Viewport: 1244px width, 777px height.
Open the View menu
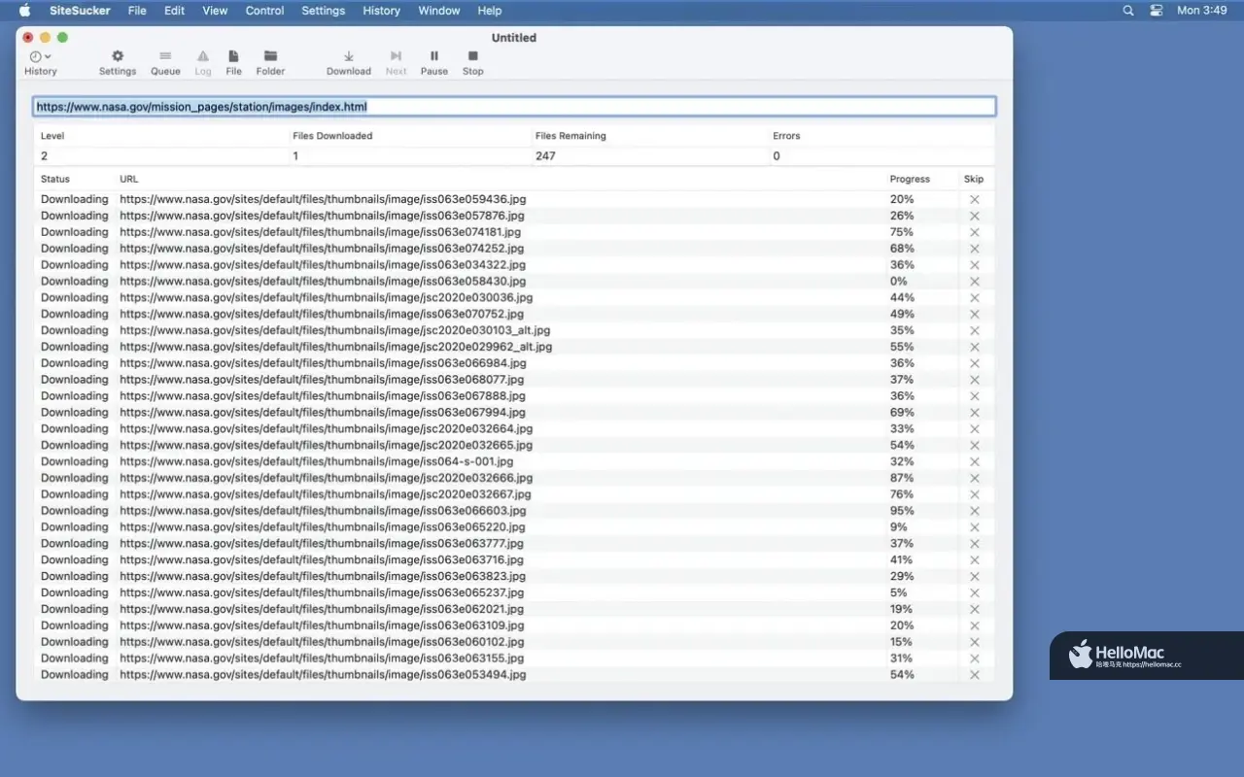(215, 11)
